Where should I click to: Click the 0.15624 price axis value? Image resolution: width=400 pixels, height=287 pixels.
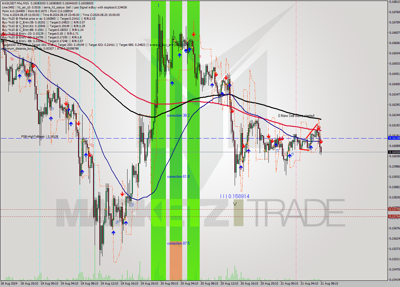point(394,238)
